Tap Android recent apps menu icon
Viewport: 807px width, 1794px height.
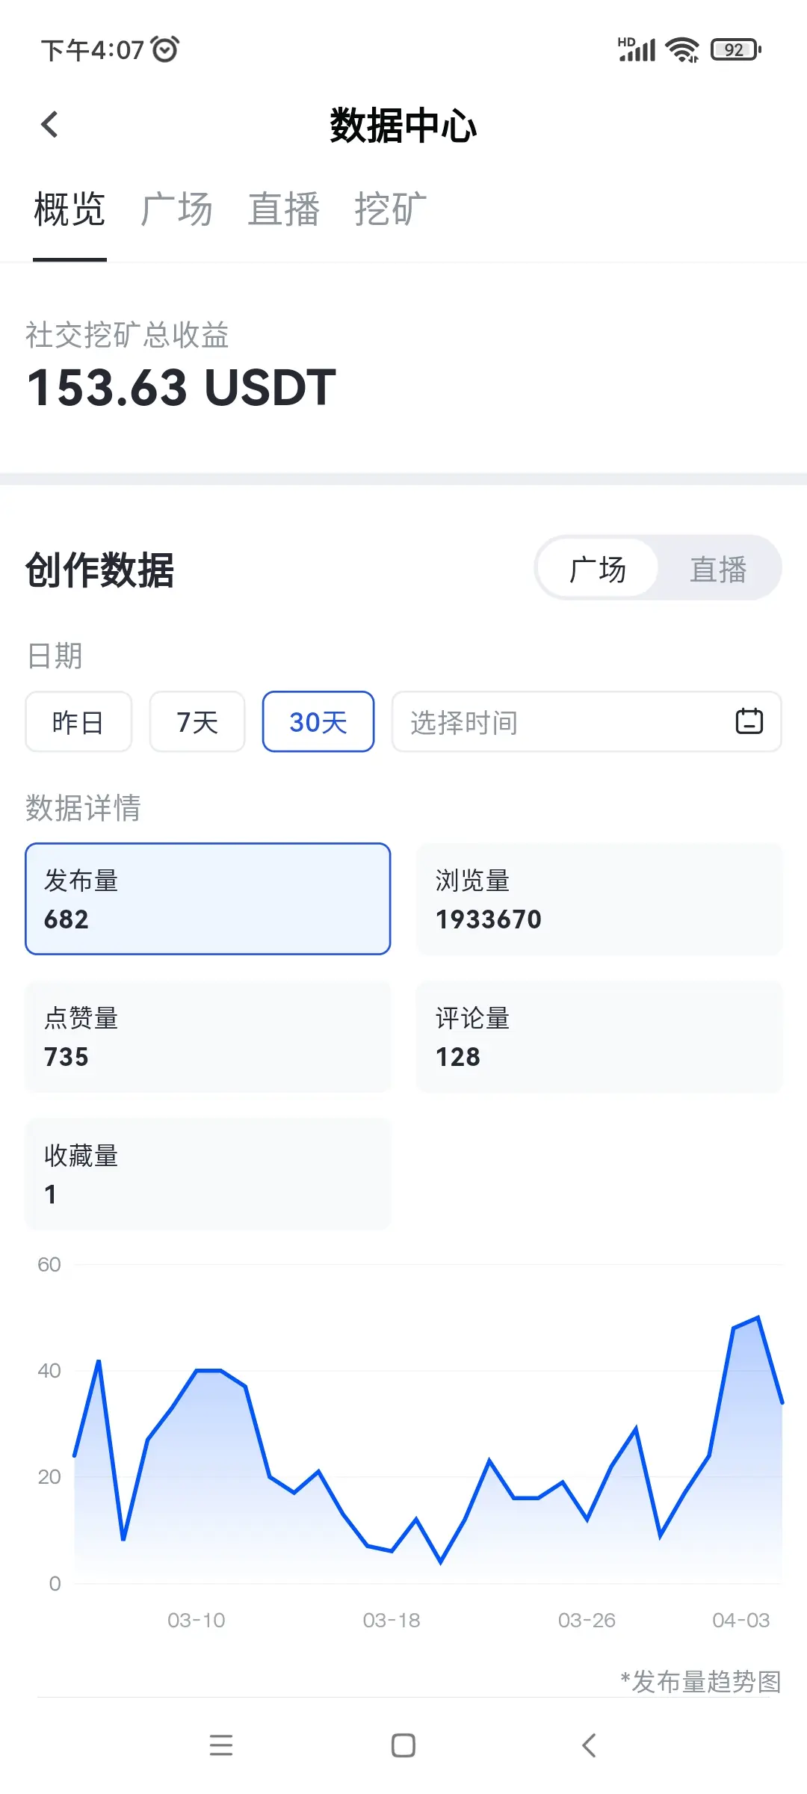coord(220,1745)
